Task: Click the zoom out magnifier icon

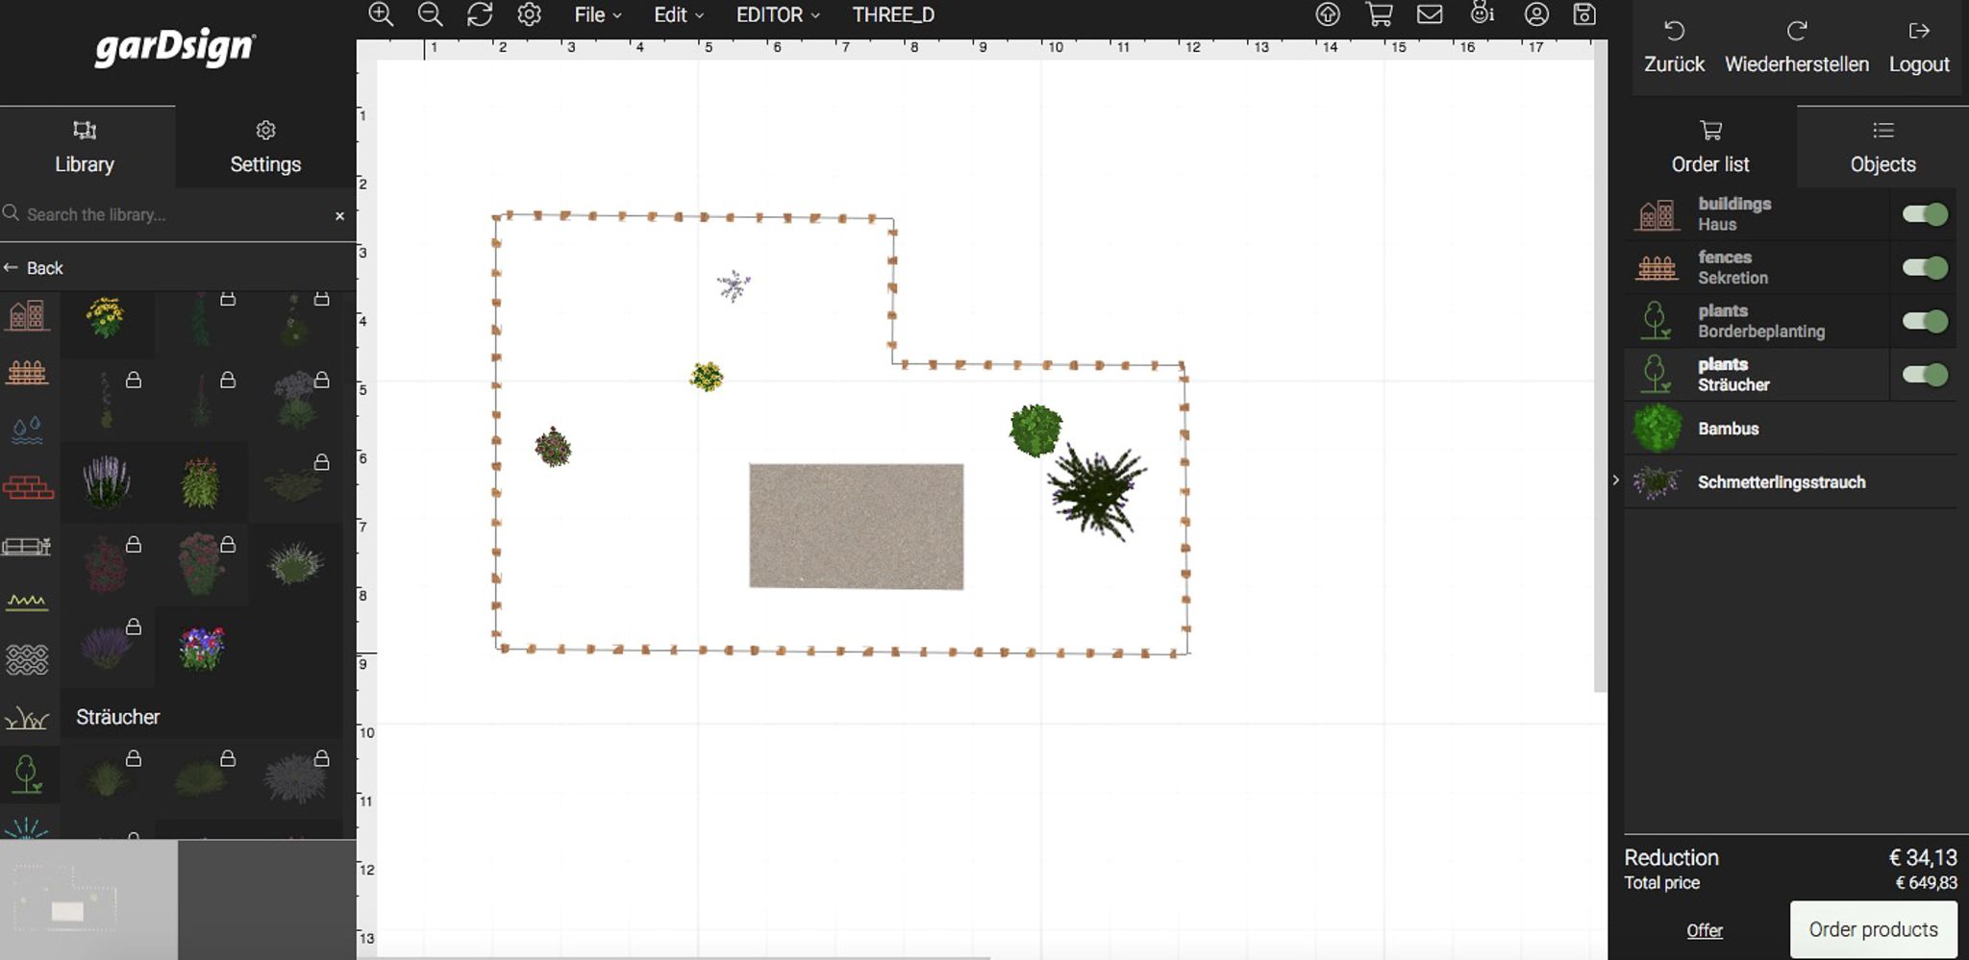Action: click(430, 14)
